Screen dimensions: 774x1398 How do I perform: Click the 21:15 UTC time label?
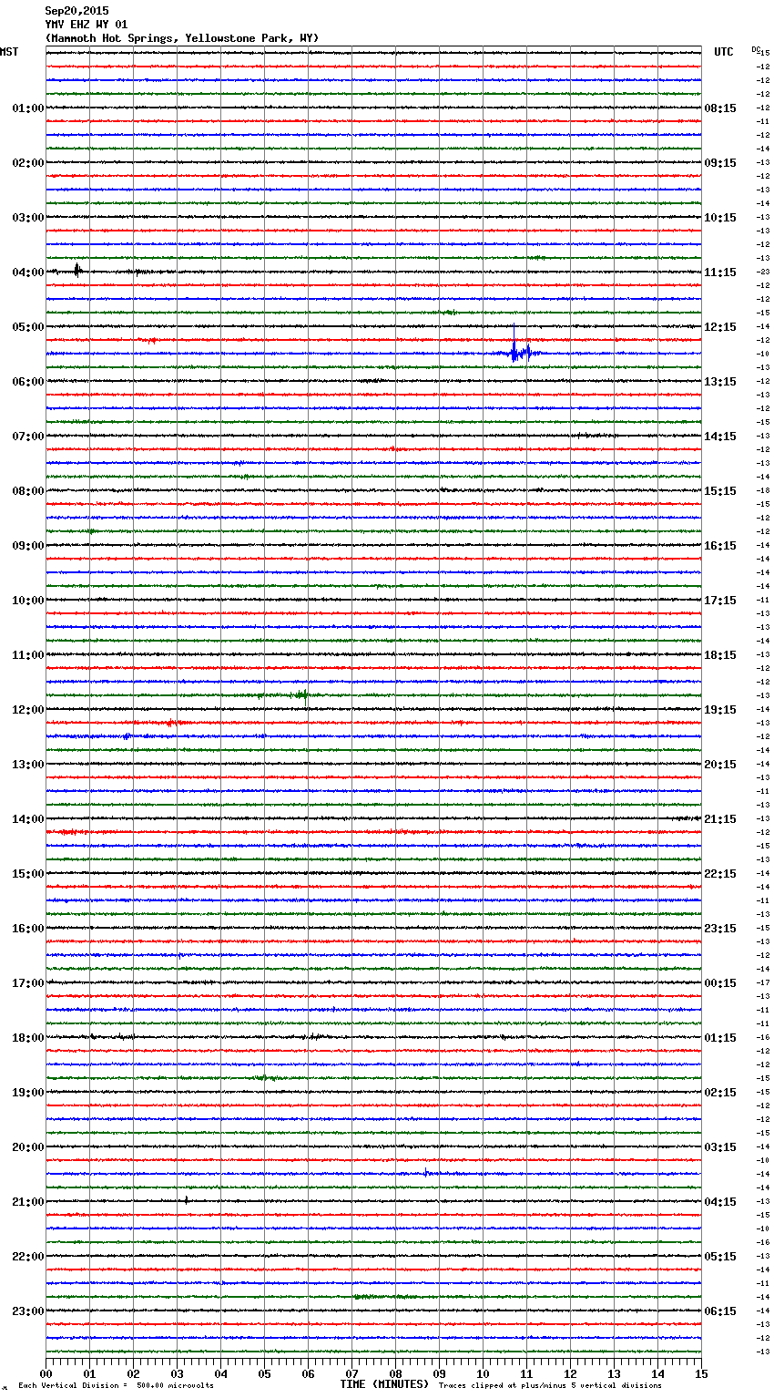tap(720, 819)
